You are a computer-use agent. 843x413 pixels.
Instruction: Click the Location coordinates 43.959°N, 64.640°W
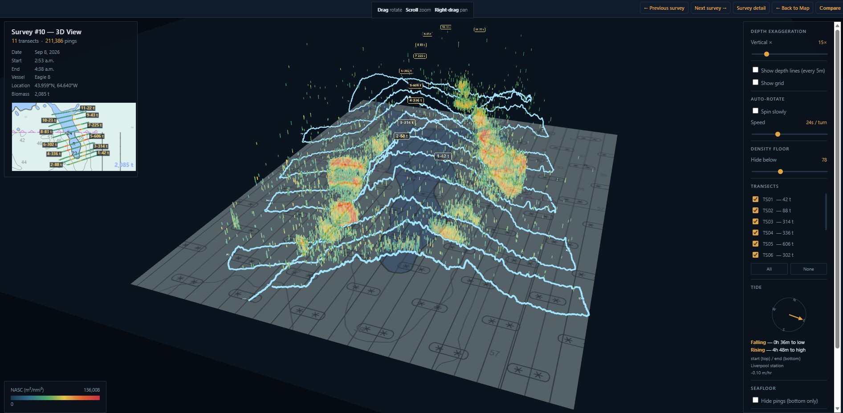56,85
